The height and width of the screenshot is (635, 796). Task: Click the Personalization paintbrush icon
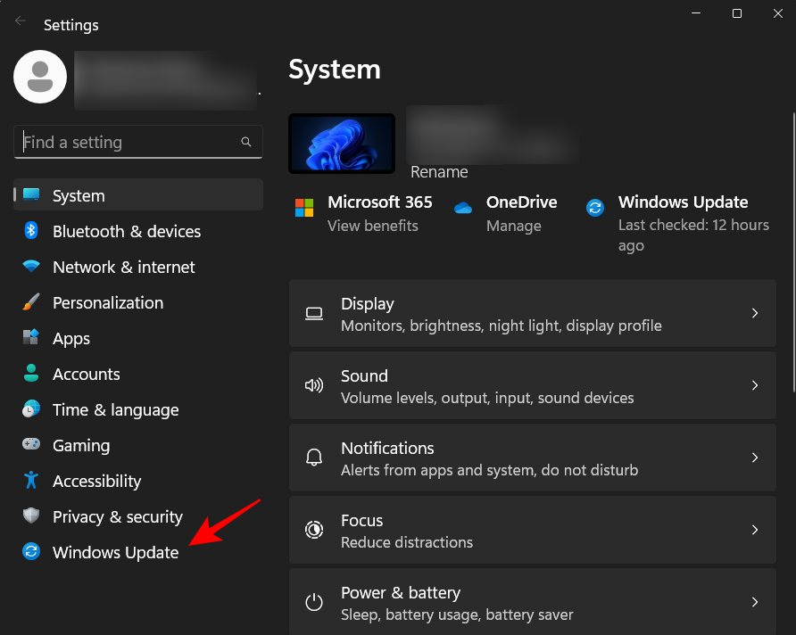(31, 301)
